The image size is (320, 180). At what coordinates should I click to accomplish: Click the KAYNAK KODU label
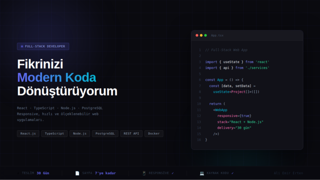(x=218, y=173)
